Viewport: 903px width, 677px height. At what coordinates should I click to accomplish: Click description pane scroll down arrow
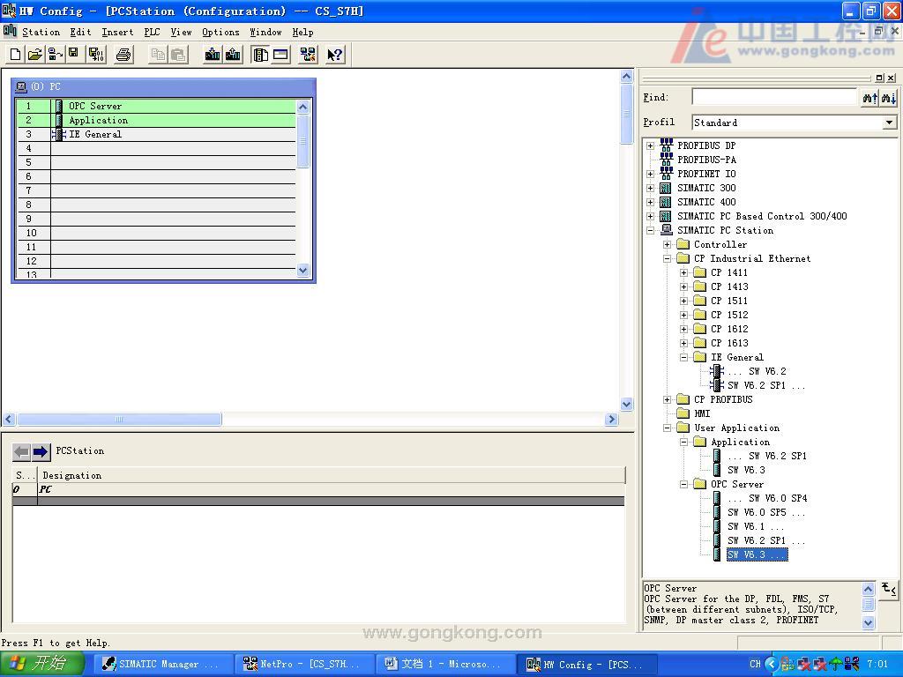tap(868, 623)
